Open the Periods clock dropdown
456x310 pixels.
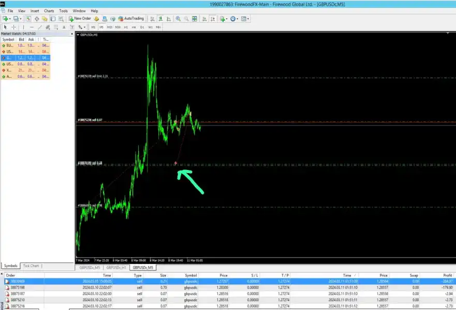tap(237, 19)
